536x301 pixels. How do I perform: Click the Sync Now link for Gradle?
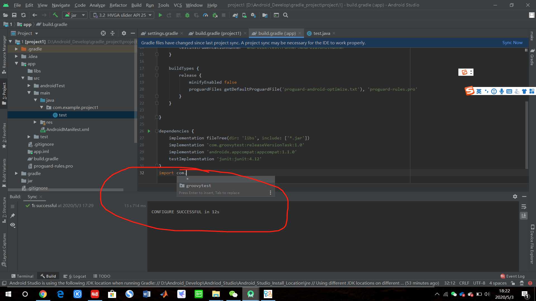coord(512,42)
